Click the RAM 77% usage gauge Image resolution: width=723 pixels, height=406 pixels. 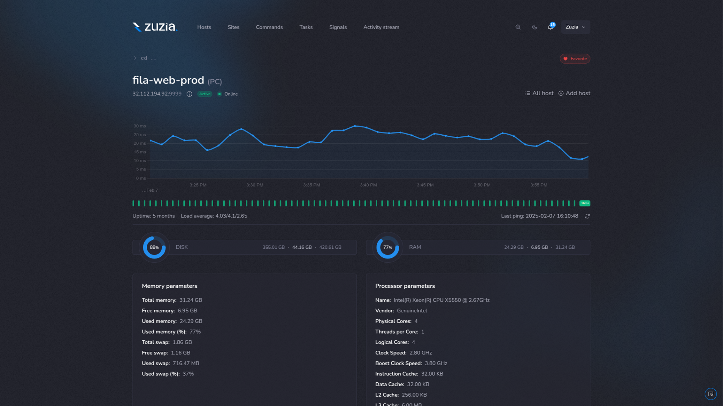tap(387, 247)
